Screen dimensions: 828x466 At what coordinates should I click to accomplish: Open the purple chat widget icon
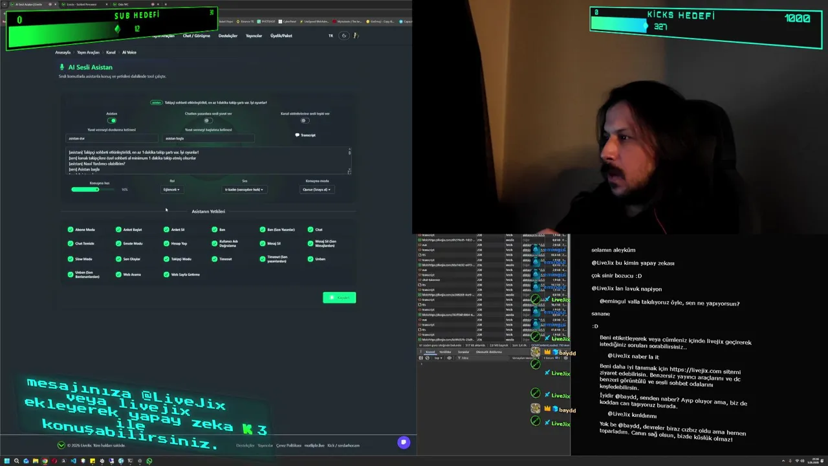[404, 443]
